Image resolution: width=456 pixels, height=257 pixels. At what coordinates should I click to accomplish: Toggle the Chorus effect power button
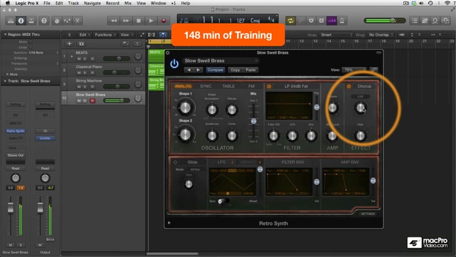349,86
